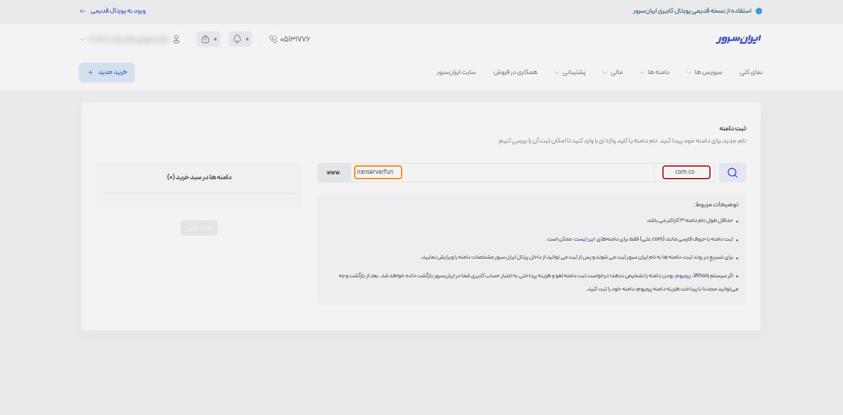Viewport: 843px width, 415px height.
Task: Open the shopping cart icon
Action: (205, 39)
